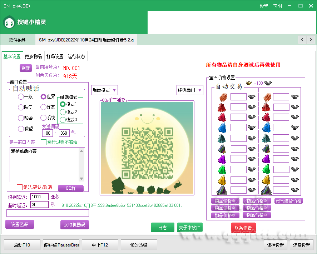Select the 帮会 channel radio button

tap(21, 118)
